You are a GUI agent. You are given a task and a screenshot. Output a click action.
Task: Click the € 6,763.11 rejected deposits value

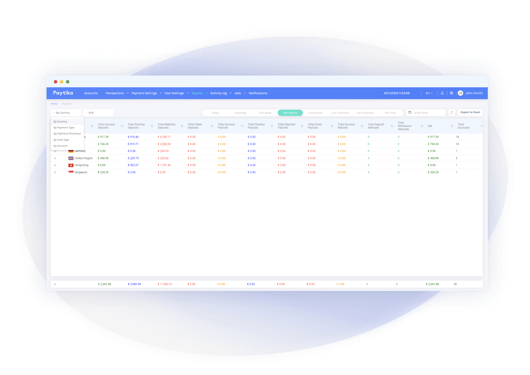[x=164, y=137]
